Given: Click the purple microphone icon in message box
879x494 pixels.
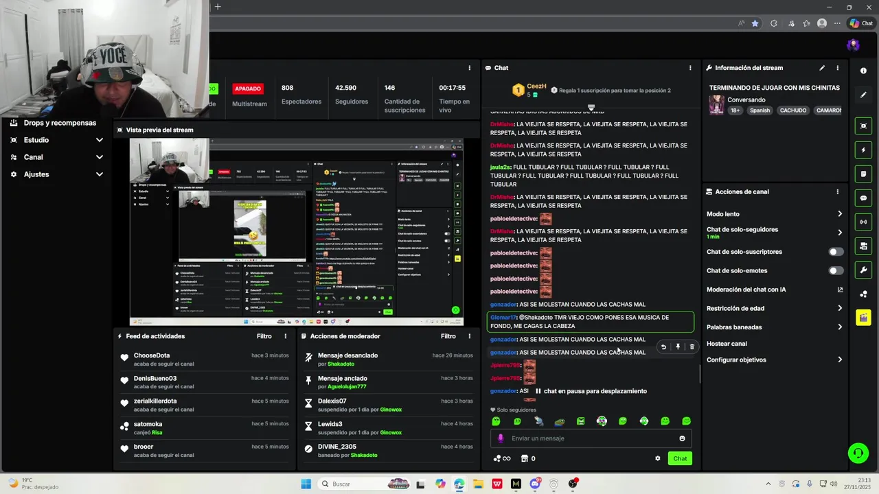Looking at the screenshot, I should (501, 438).
